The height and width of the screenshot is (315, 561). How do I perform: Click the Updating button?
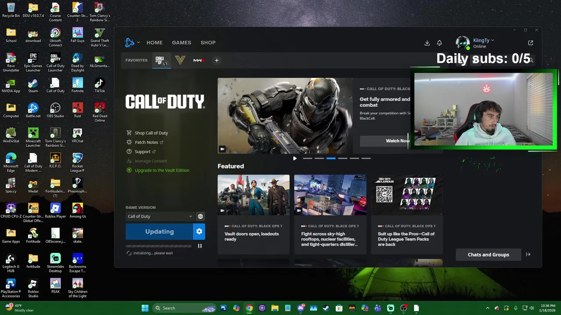(160, 231)
